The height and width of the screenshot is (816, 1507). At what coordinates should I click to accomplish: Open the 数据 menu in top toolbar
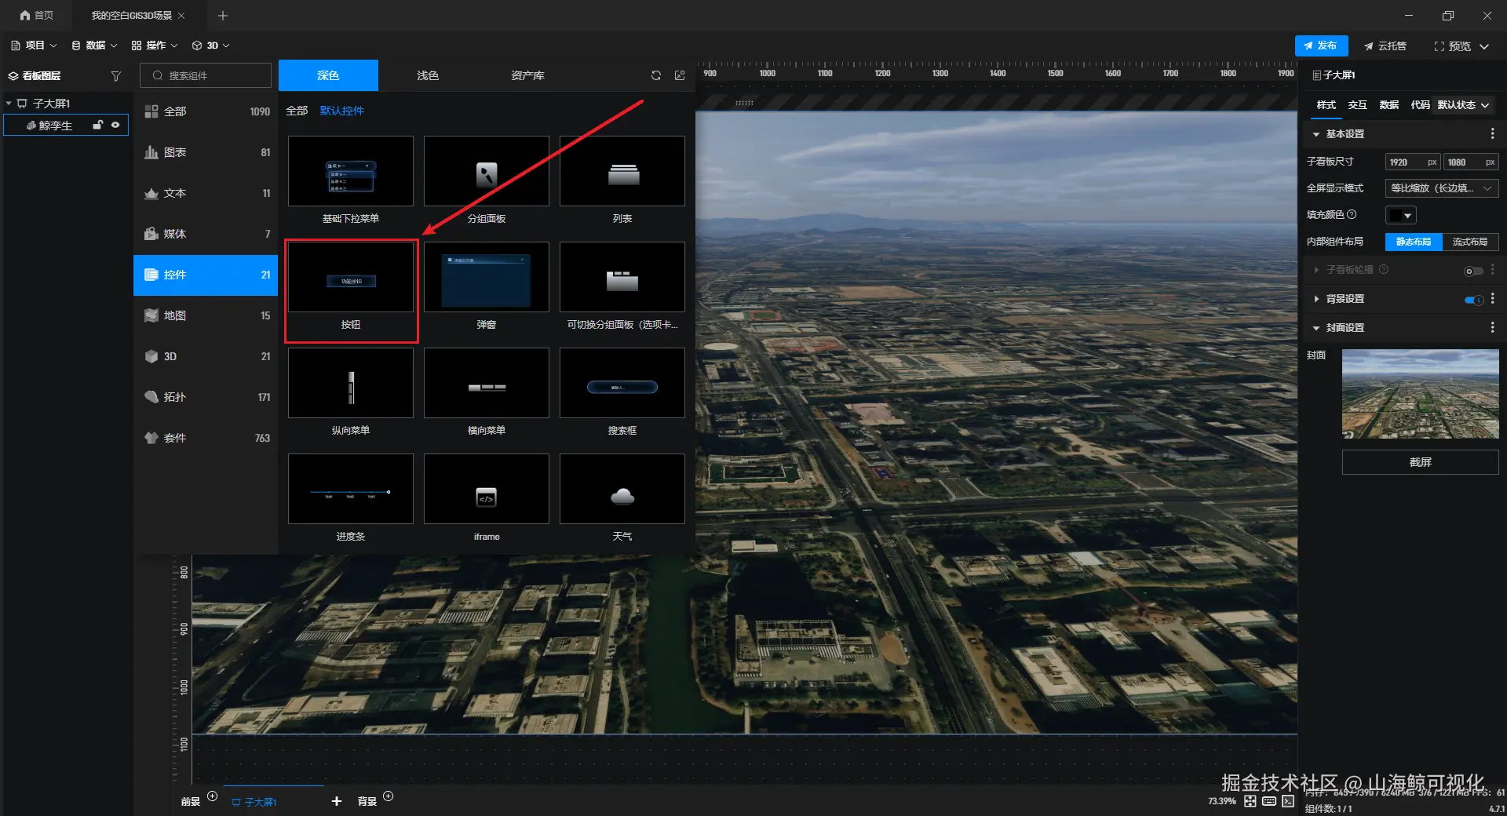[x=94, y=46]
